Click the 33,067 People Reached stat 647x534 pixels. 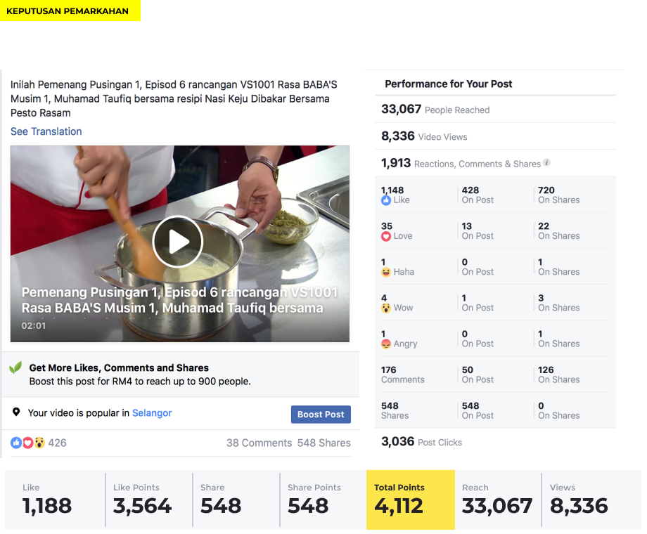435,110
